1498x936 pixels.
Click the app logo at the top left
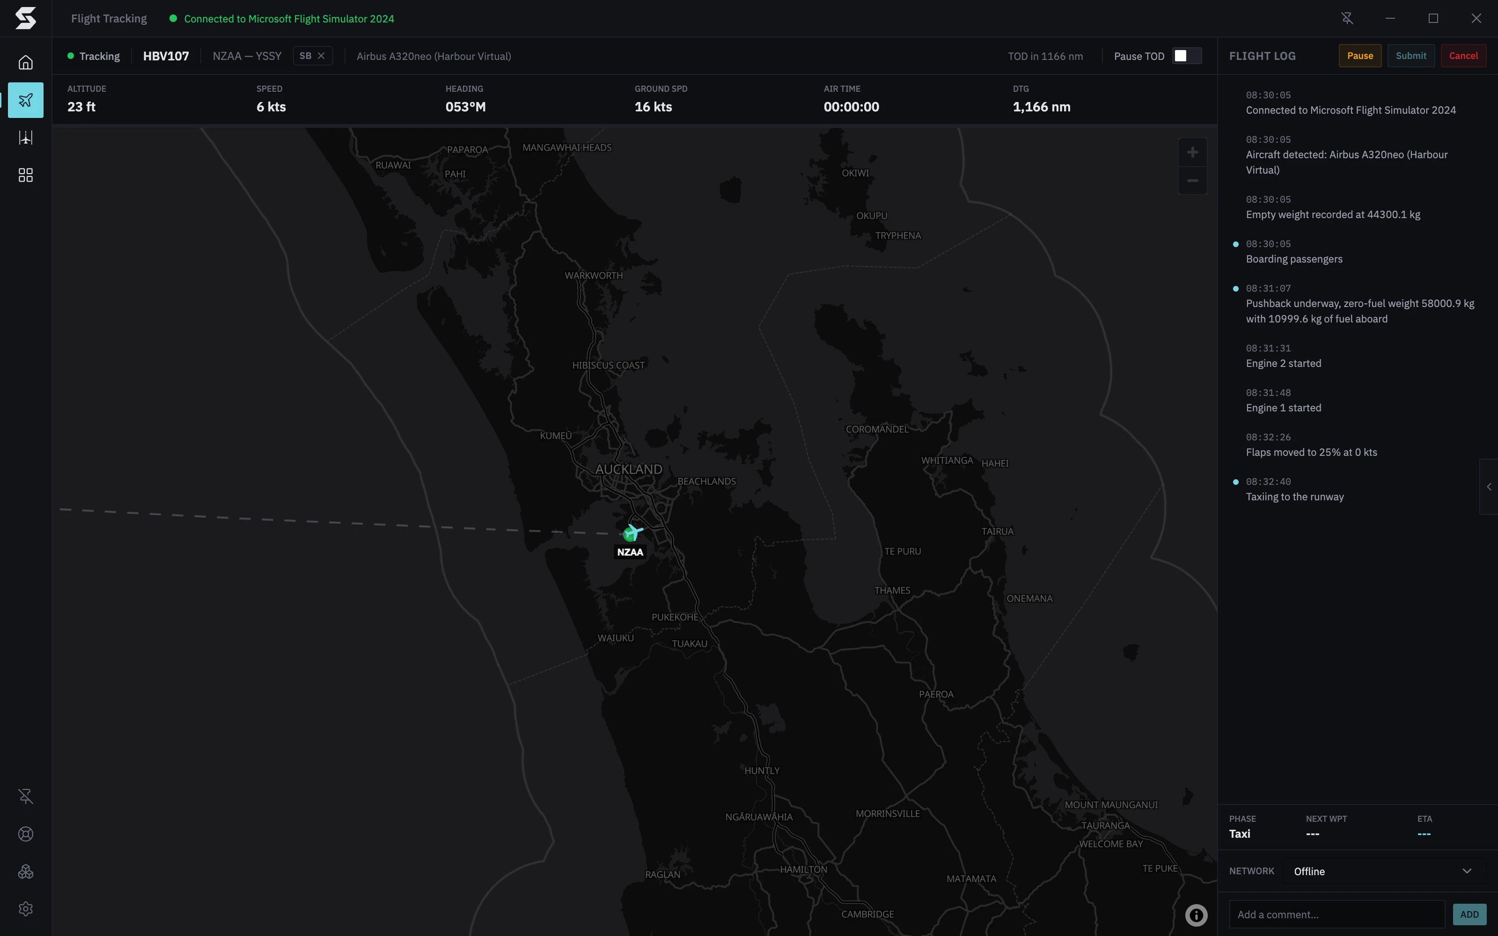click(25, 18)
